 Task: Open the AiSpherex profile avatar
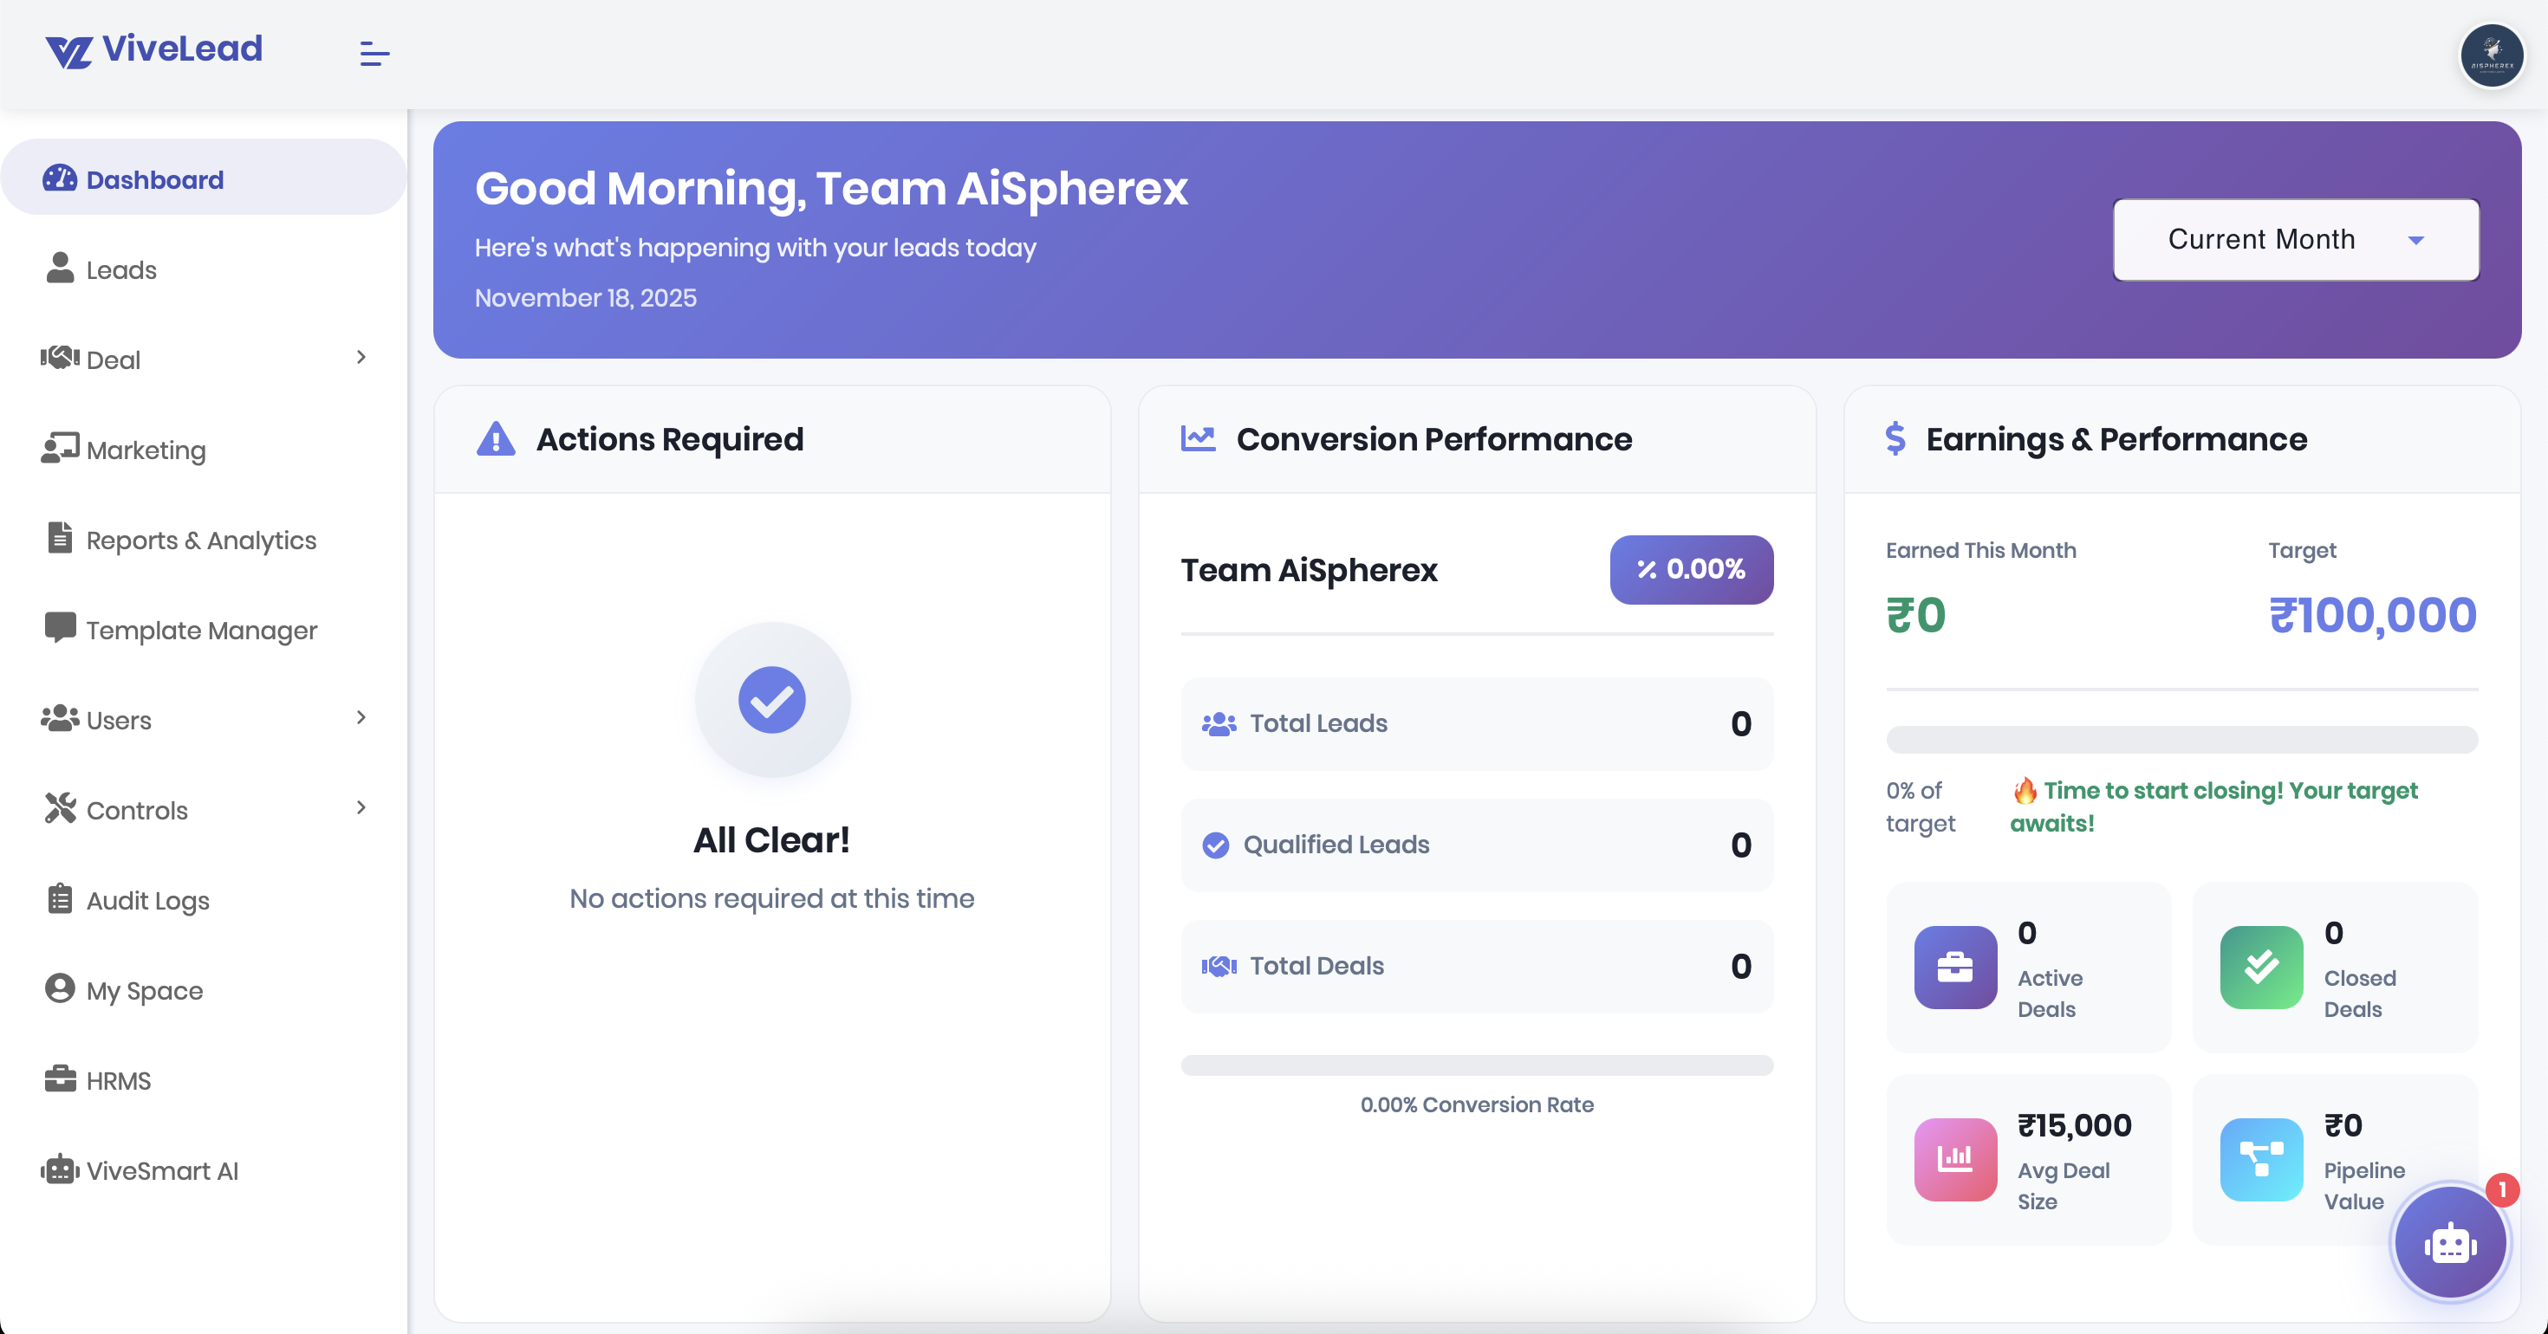[2491, 55]
